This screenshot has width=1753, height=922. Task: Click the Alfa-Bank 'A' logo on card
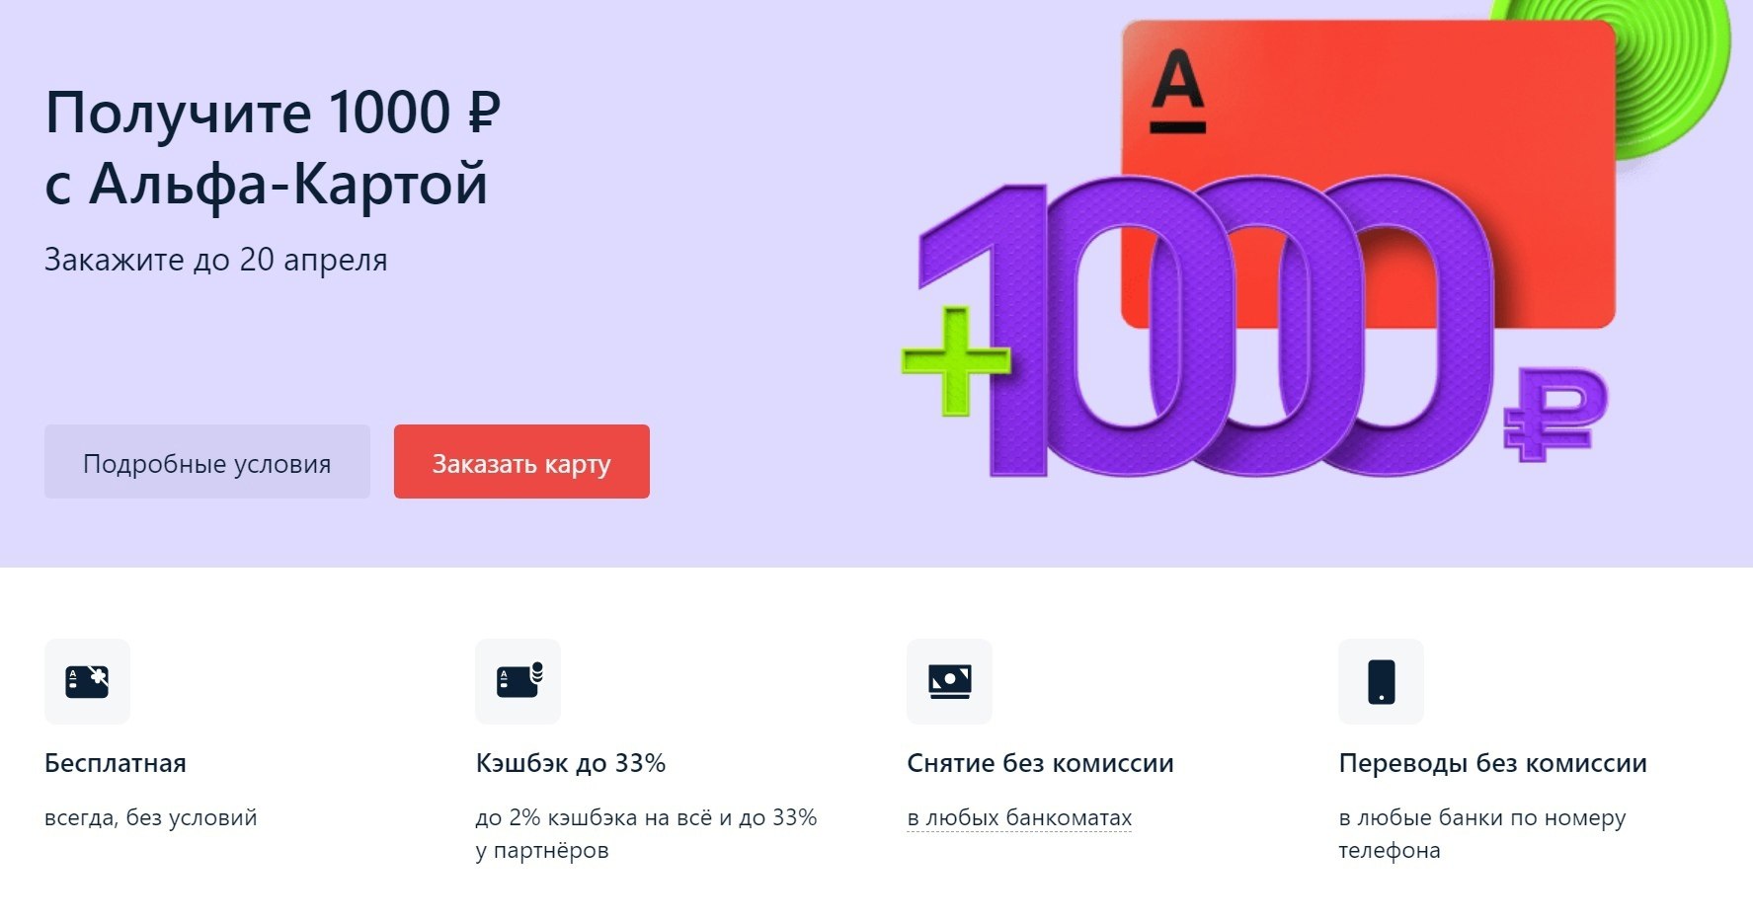click(x=1178, y=92)
